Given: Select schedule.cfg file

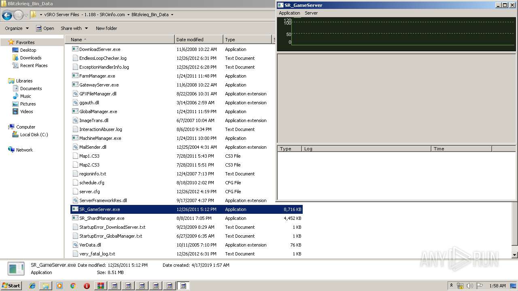Looking at the screenshot, I should [91, 183].
